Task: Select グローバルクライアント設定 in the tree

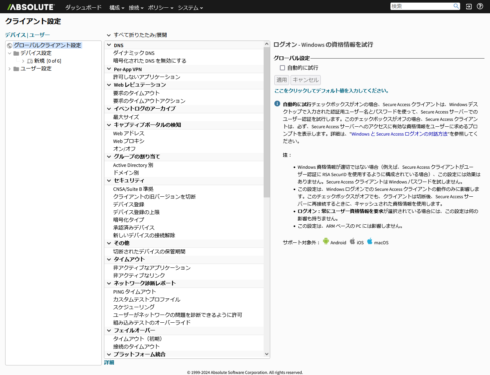Action: tap(47, 45)
